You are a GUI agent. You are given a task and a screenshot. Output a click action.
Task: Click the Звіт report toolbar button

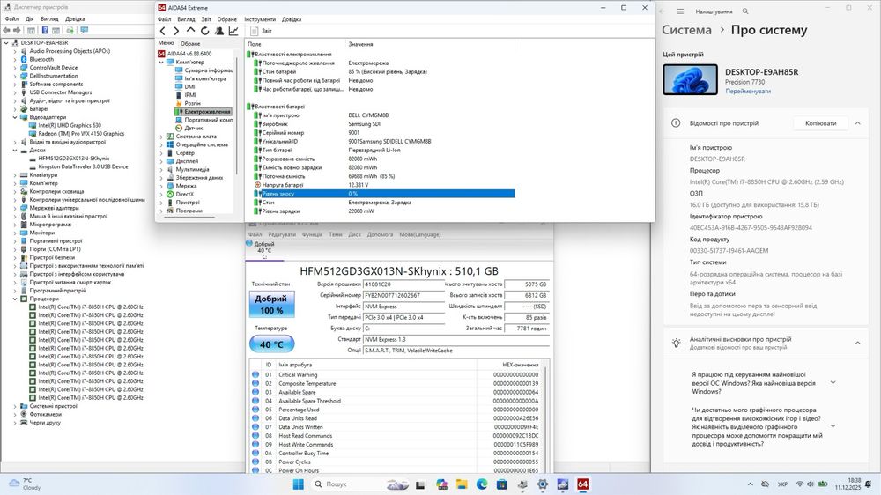[262, 31]
